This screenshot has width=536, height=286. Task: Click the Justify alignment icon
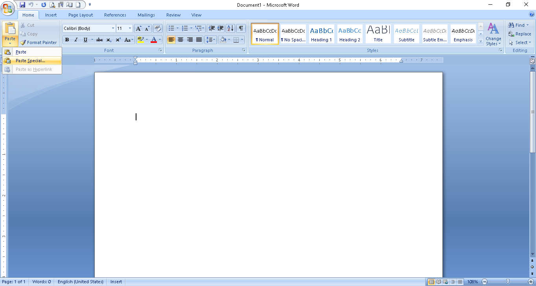coord(199,40)
